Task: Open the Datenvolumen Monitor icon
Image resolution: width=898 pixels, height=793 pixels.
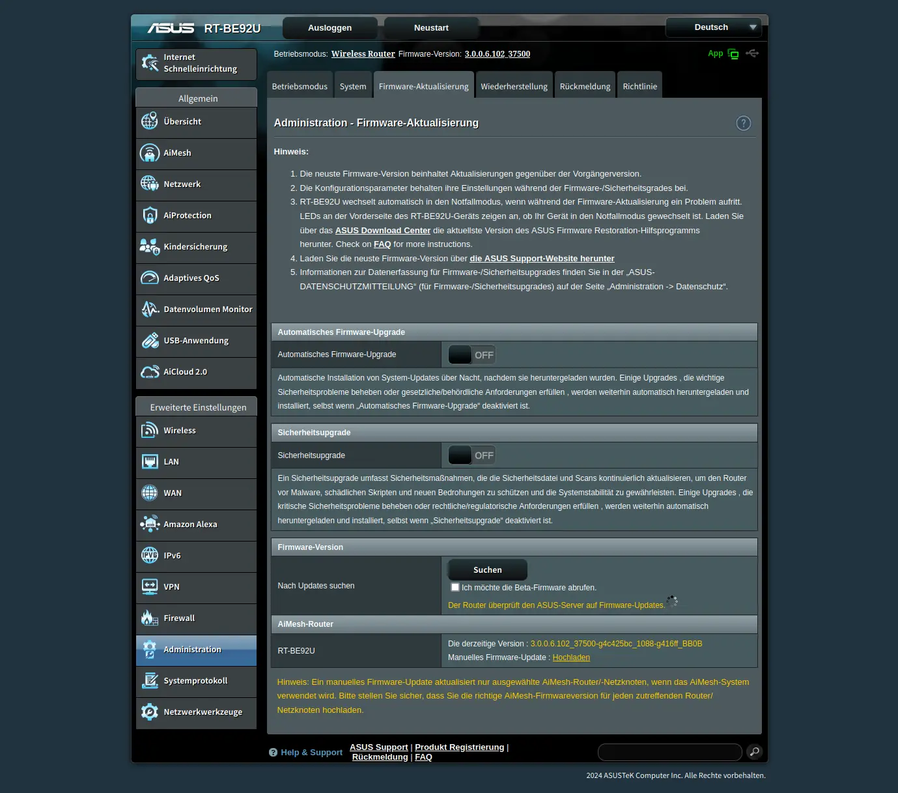Action: pos(150,310)
